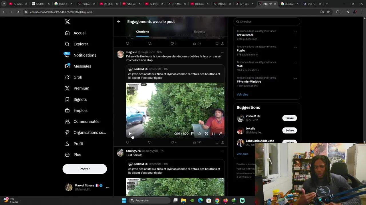View analytics showing 176 views

coord(197,44)
